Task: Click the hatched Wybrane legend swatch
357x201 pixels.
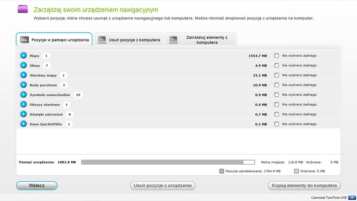Action: pyautogui.click(x=296, y=171)
